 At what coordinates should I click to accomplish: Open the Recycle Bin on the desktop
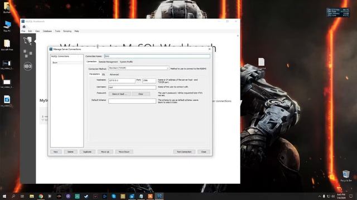346,176
